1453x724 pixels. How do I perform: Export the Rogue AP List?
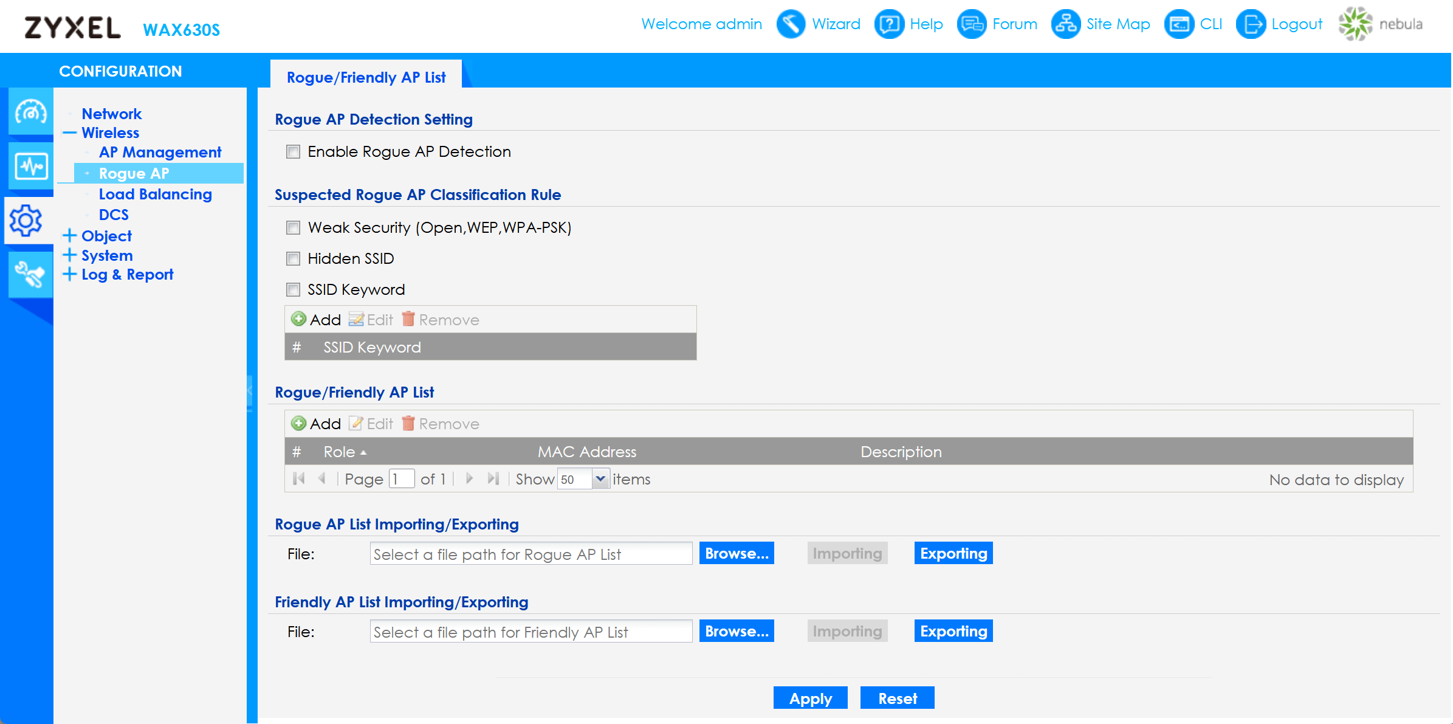[953, 553]
